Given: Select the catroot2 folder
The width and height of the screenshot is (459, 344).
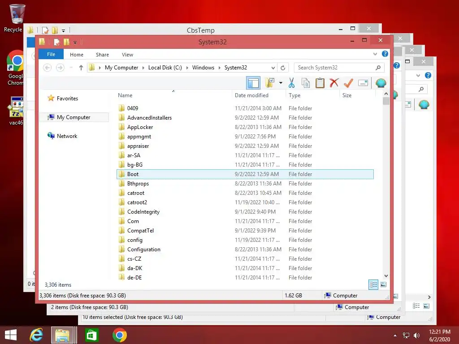Looking at the screenshot, I should pyautogui.click(x=245, y=202).
